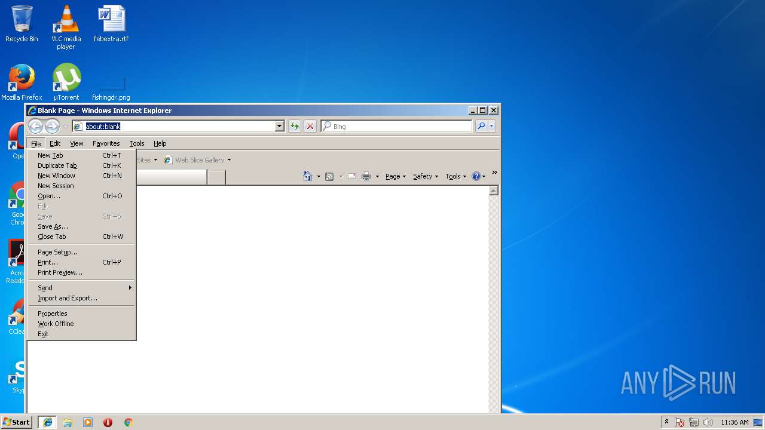Image resolution: width=765 pixels, height=430 pixels.
Task: Click the Mozilla Firefox desktop icon
Action: click(x=22, y=82)
